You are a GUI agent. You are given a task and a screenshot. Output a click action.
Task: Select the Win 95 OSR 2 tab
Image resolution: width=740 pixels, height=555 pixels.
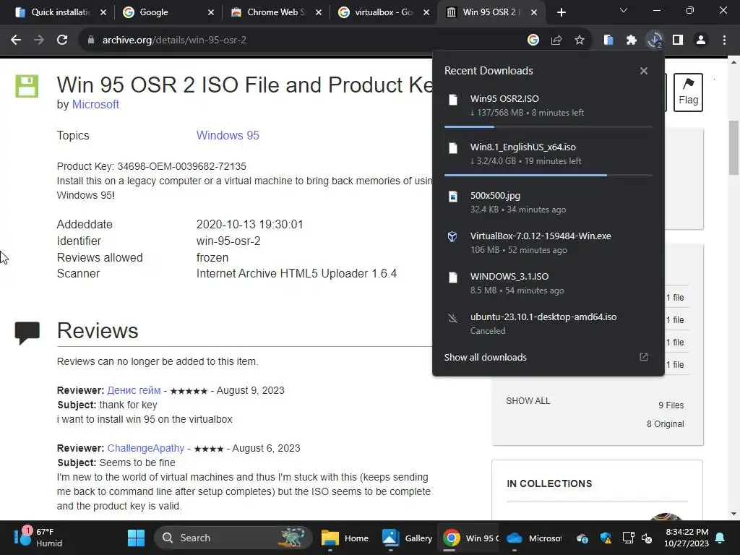(x=491, y=12)
